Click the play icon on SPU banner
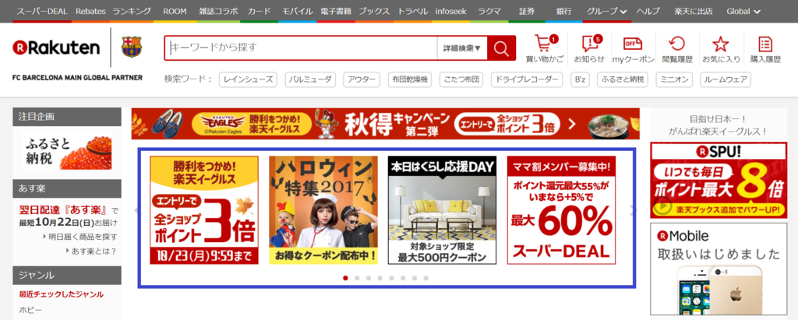This screenshot has width=798, height=320. click(661, 207)
